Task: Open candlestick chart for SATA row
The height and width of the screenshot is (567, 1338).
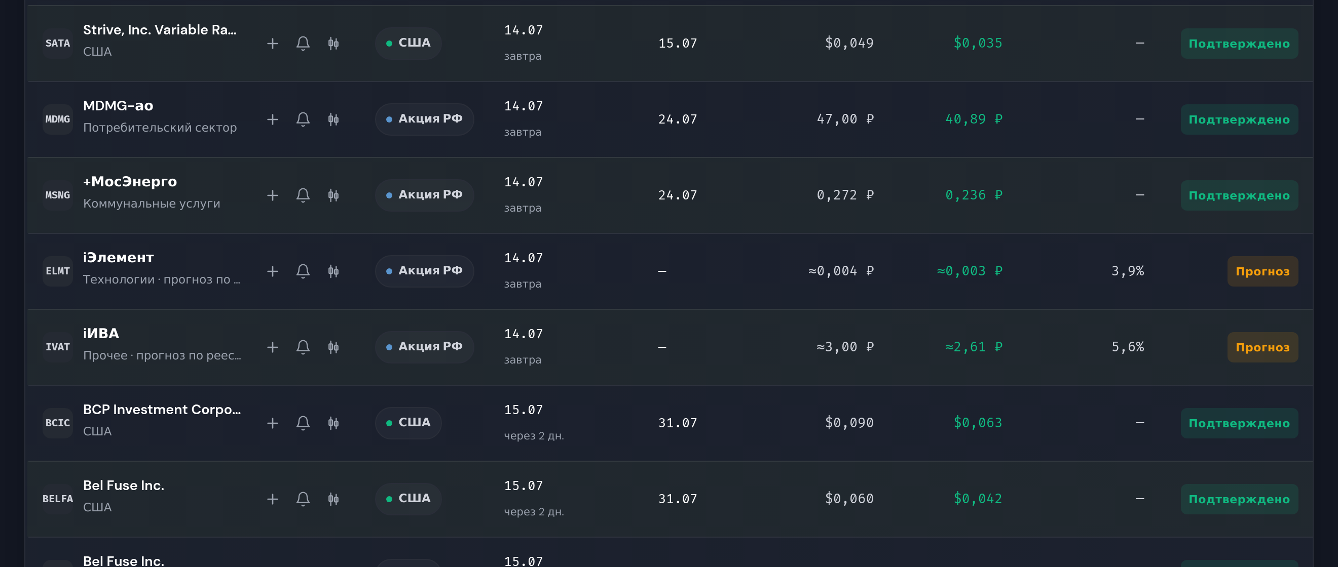Action: click(333, 44)
